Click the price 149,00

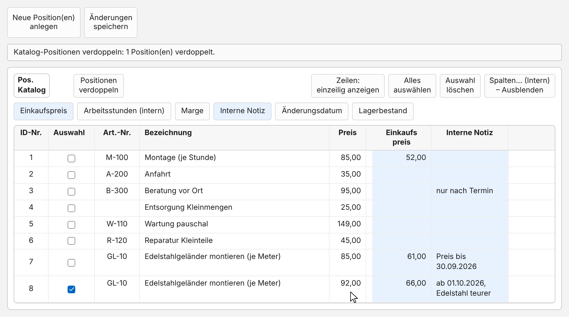(349, 224)
